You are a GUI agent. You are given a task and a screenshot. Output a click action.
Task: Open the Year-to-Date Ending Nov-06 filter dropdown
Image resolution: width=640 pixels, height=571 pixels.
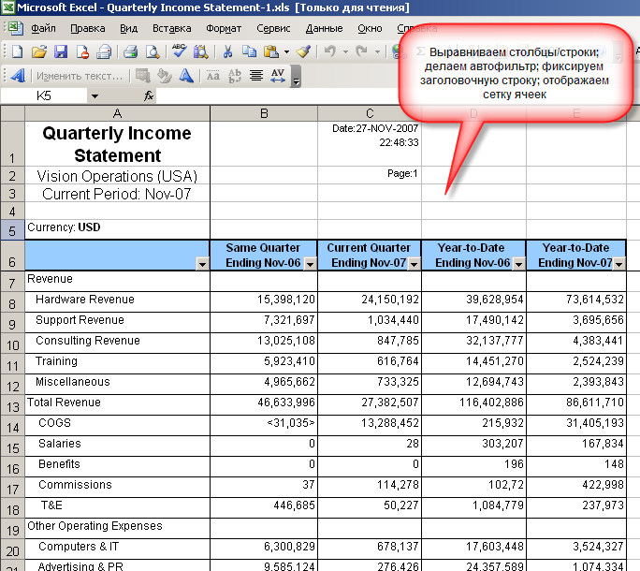tap(518, 264)
